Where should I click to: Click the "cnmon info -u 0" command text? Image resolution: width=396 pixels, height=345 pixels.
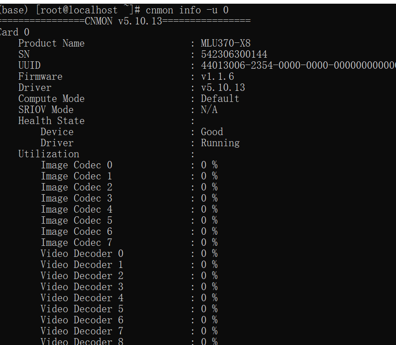click(187, 10)
